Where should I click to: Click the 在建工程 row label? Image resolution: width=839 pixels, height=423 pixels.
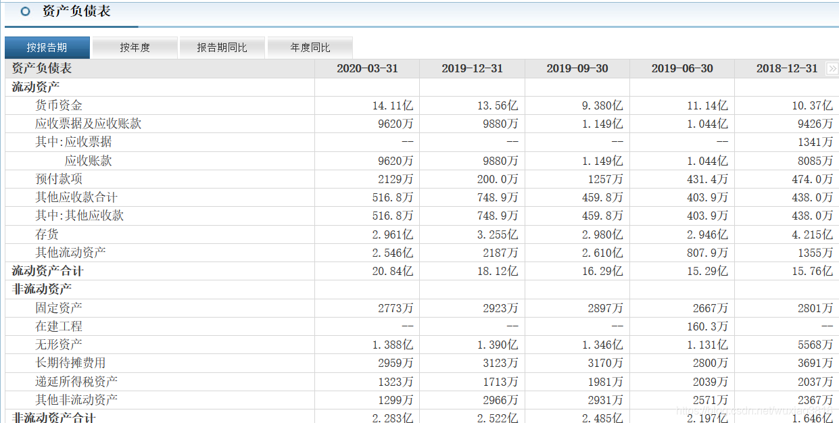tap(59, 326)
